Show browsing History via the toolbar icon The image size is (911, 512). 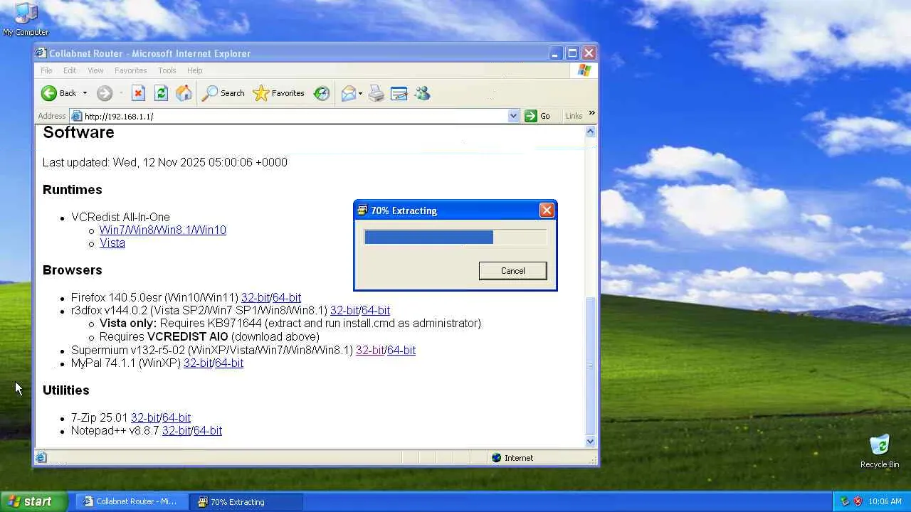click(322, 93)
